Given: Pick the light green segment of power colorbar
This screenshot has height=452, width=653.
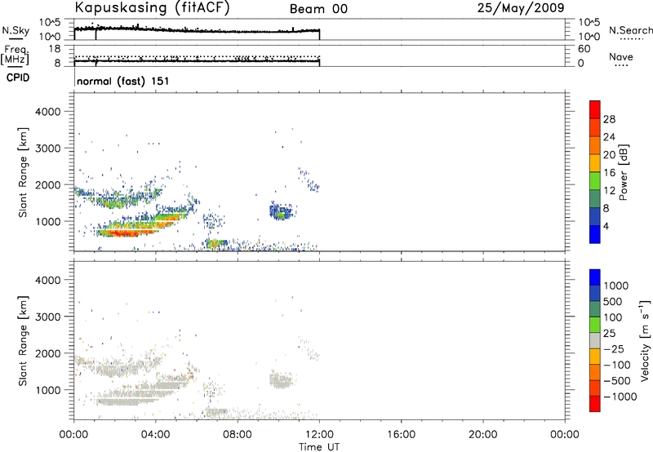Looking at the screenshot, I should pyautogui.click(x=595, y=180).
